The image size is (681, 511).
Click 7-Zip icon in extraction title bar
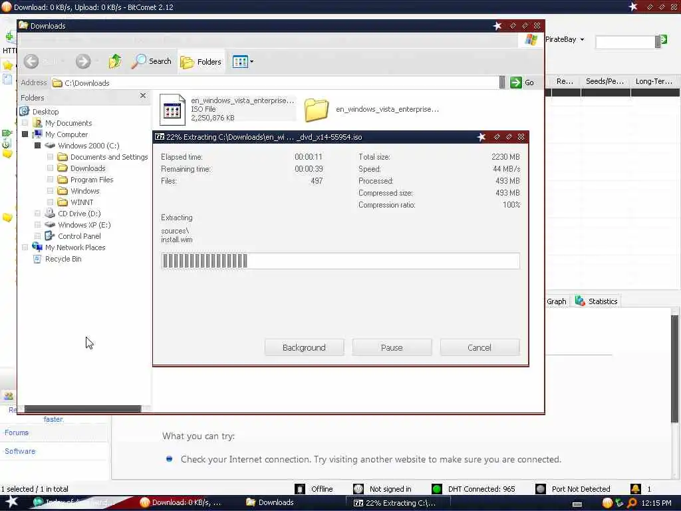pos(160,137)
